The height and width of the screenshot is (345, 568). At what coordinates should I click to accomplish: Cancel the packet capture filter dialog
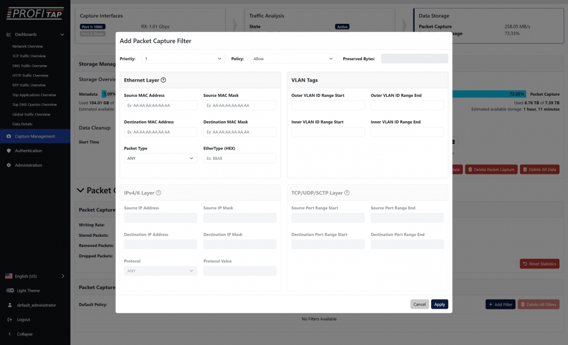[419, 304]
